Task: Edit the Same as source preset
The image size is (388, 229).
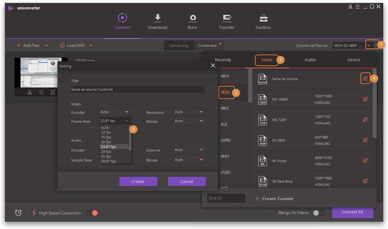Action: tap(365, 78)
